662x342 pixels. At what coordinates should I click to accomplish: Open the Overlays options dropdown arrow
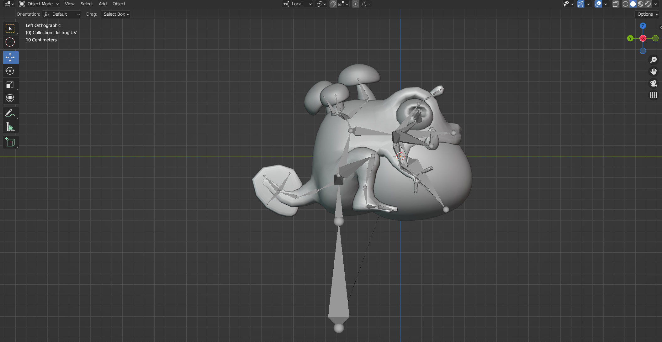(606, 4)
